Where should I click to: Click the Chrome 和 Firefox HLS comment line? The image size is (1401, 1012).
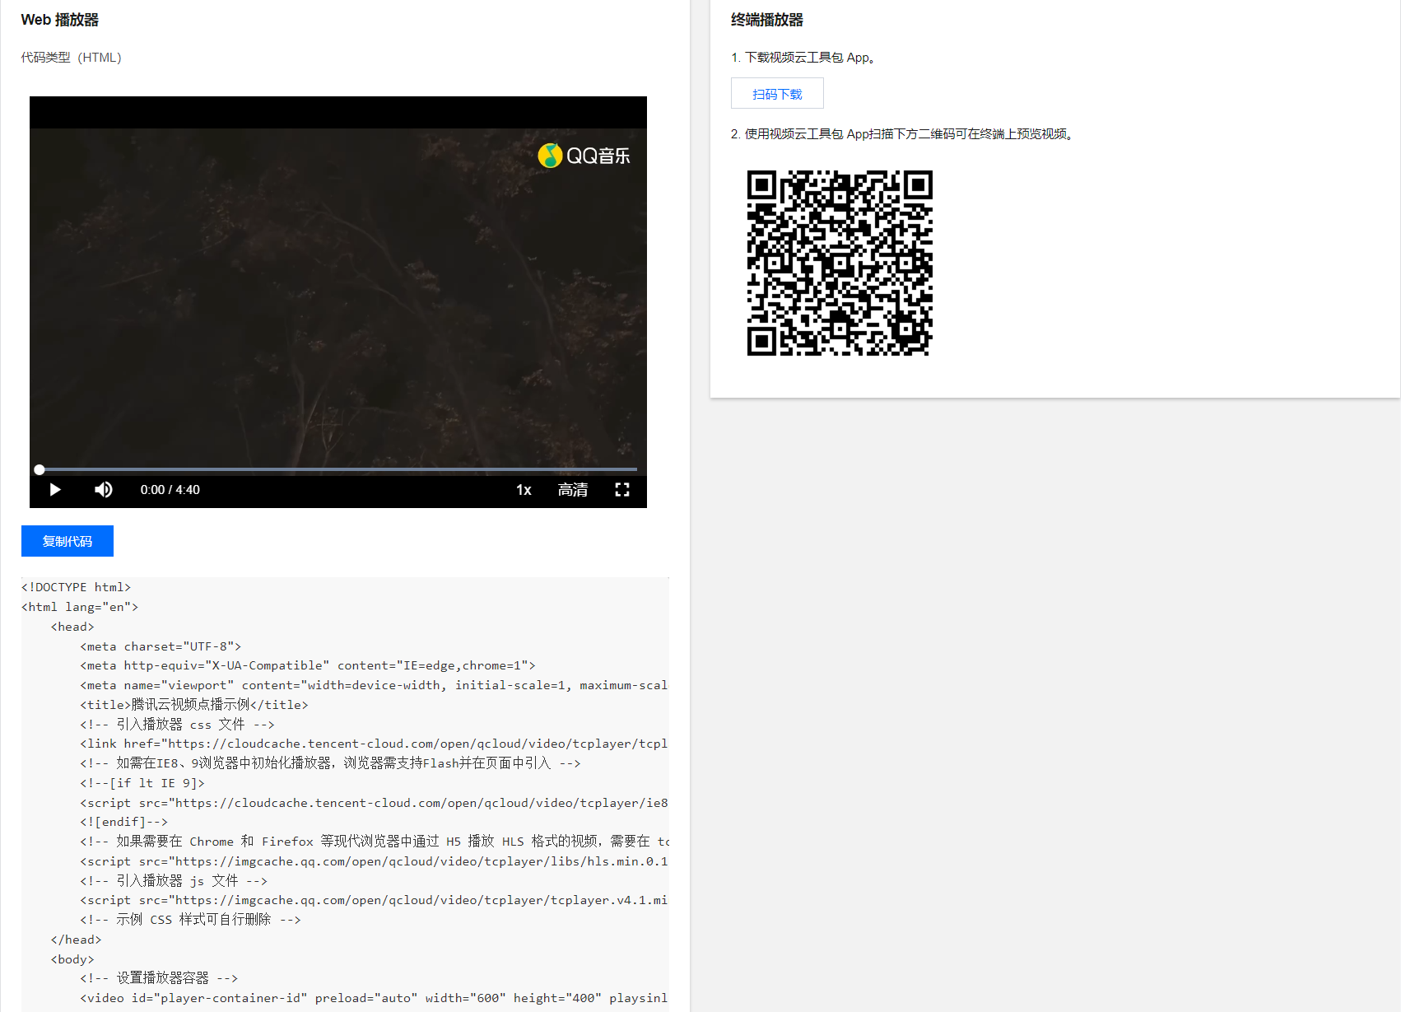point(374,842)
